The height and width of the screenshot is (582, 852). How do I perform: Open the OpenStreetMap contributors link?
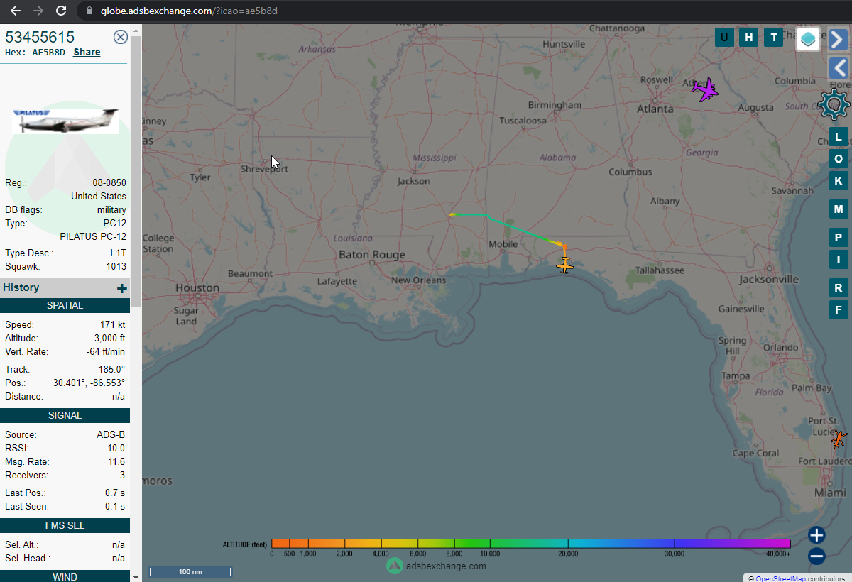tap(780, 578)
